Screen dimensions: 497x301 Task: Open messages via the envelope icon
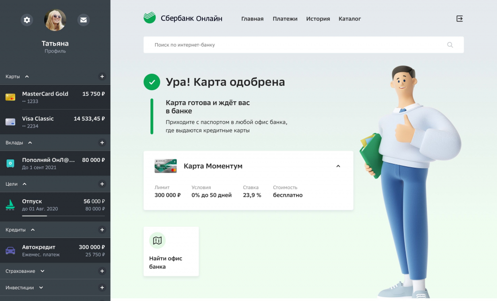(83, 20)
